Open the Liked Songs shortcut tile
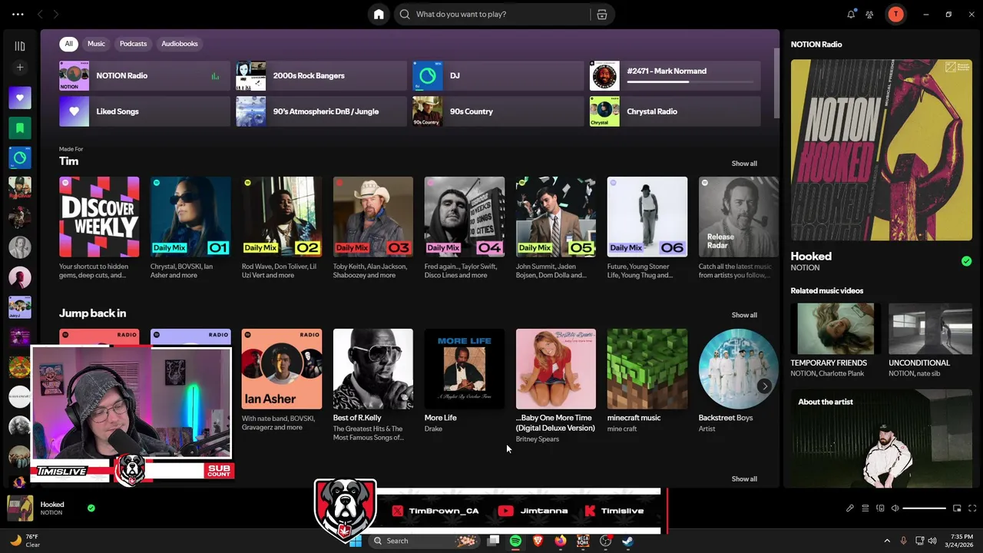The height and width of the screenshot is (553, 983). point(144,111)
